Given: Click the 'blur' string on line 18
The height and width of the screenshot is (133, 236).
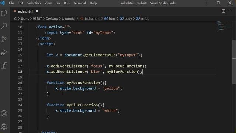Looking at the screenshot, I should pyautogui.click(x=96, y=72).
